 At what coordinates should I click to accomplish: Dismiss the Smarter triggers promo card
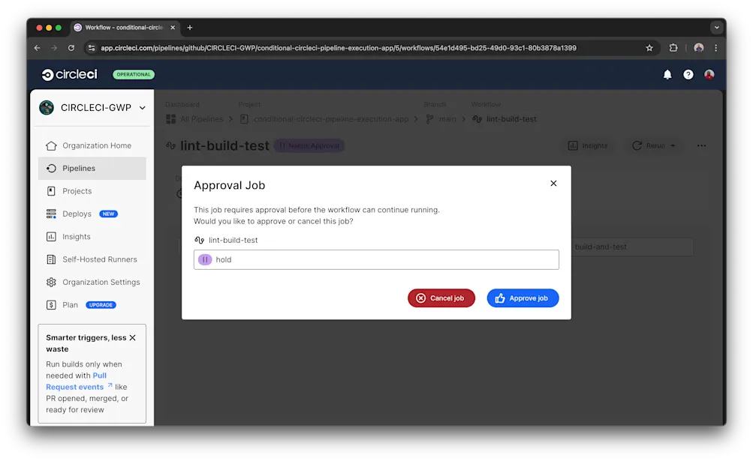133,338
